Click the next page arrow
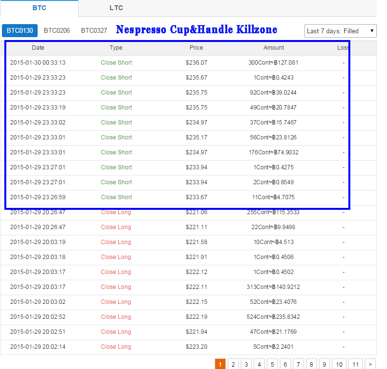Viewport: 387px width, 369px height. pyautogui.click(x=370, y=364)
